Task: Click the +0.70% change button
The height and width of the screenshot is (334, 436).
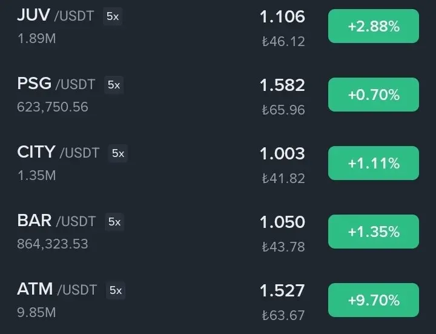Action: 374,95
